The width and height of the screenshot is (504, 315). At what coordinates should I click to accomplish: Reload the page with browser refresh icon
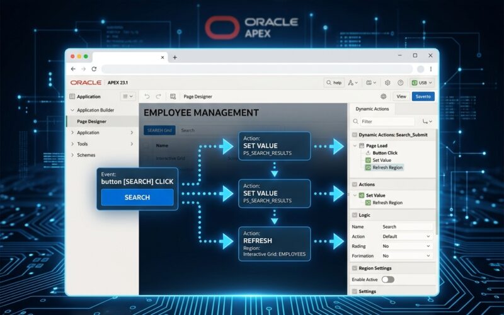(94, 69)
